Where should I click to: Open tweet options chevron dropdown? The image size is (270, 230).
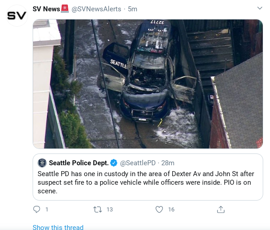coord(260,8)
